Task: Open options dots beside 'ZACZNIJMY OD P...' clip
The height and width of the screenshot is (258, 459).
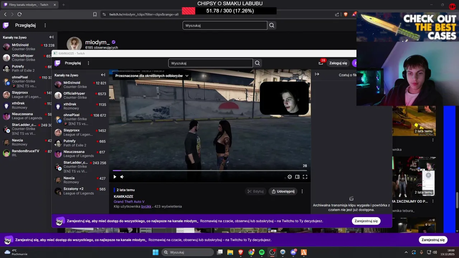Action: pos(433,201)
